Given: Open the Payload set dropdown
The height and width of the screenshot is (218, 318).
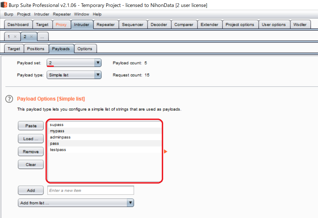Looking at the screenshot, I should [x=74, y=63].
